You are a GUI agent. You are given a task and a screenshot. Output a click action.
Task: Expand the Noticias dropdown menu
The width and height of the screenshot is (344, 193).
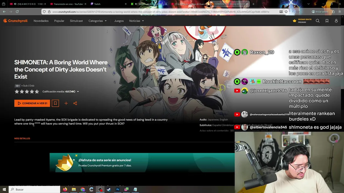[x=137, y=21]
